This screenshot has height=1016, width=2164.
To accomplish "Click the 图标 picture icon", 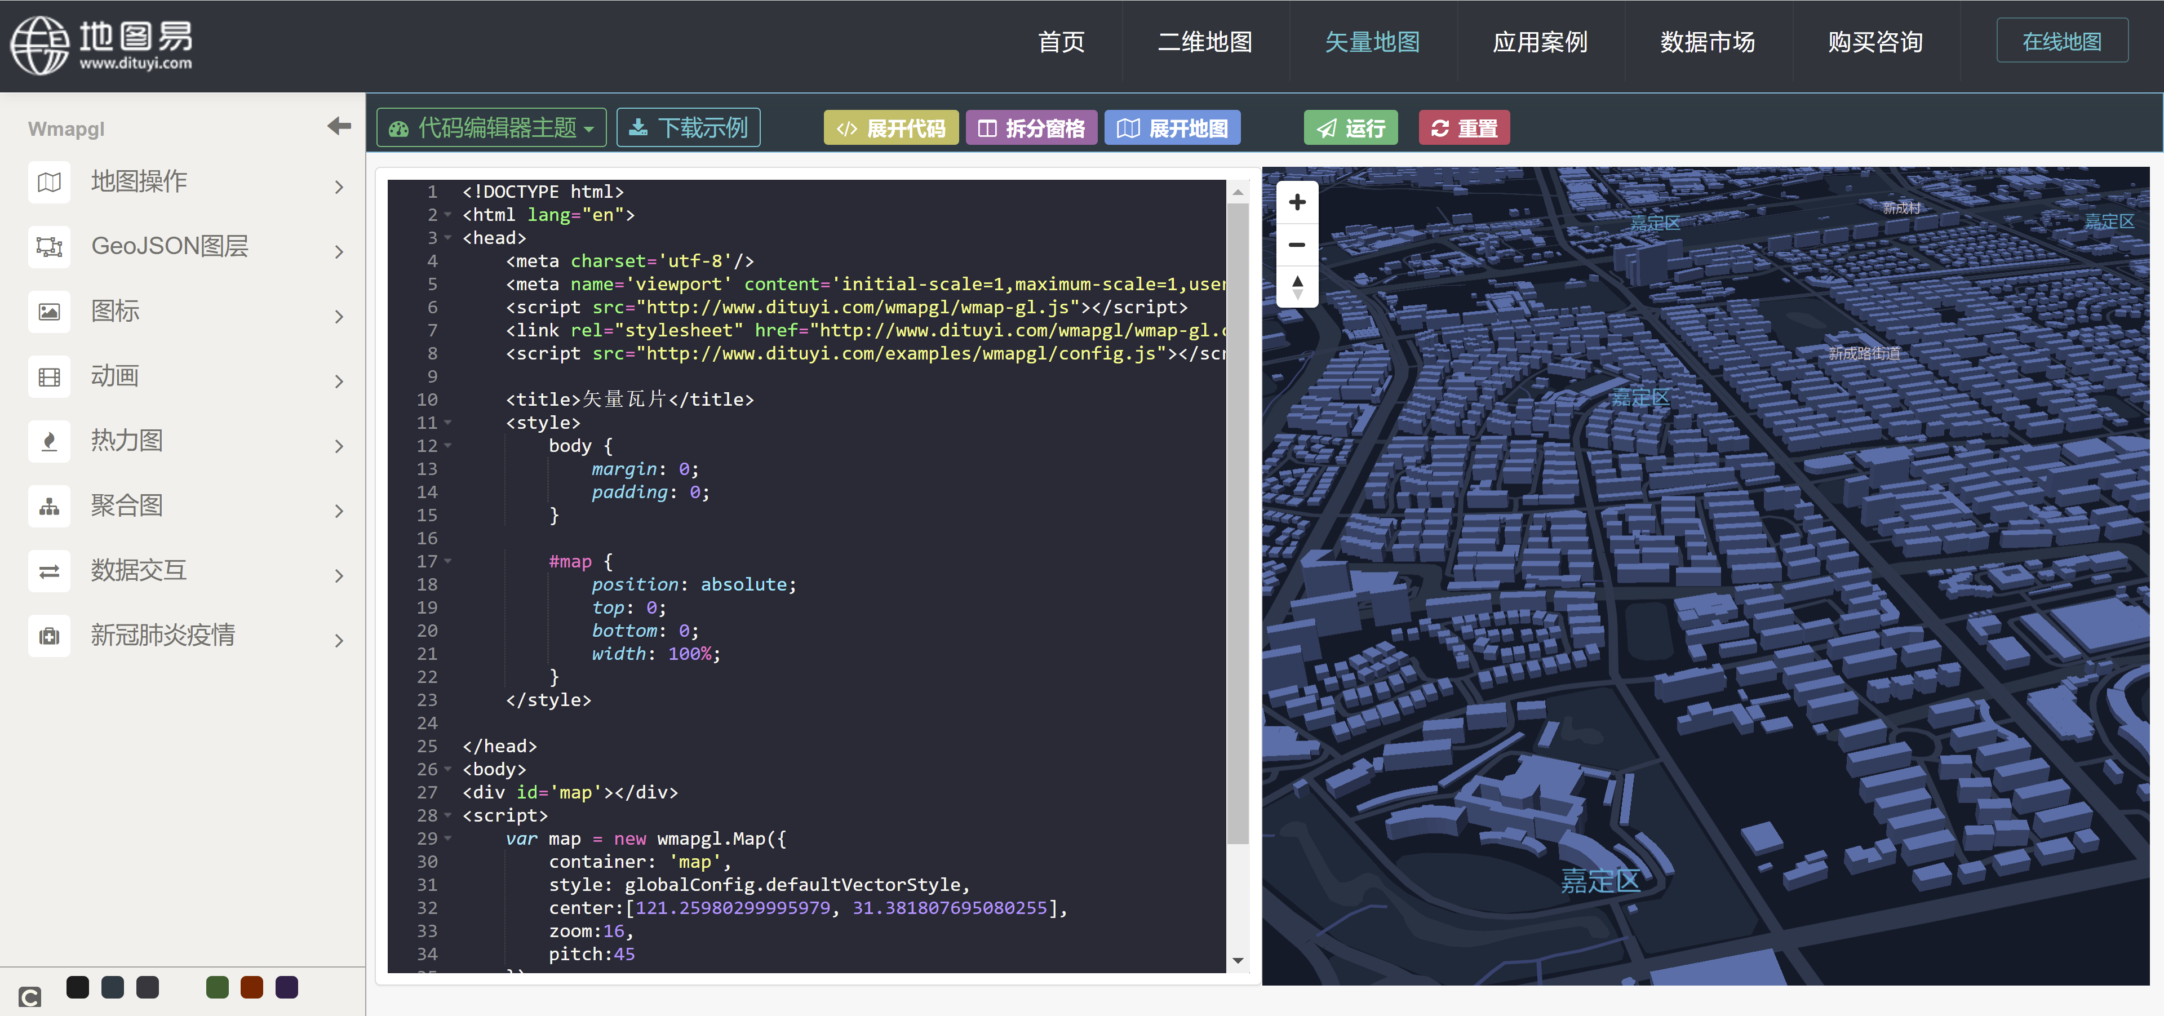I will point(50,312).
